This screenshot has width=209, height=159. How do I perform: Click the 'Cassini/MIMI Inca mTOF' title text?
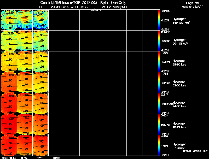[60, 3]
